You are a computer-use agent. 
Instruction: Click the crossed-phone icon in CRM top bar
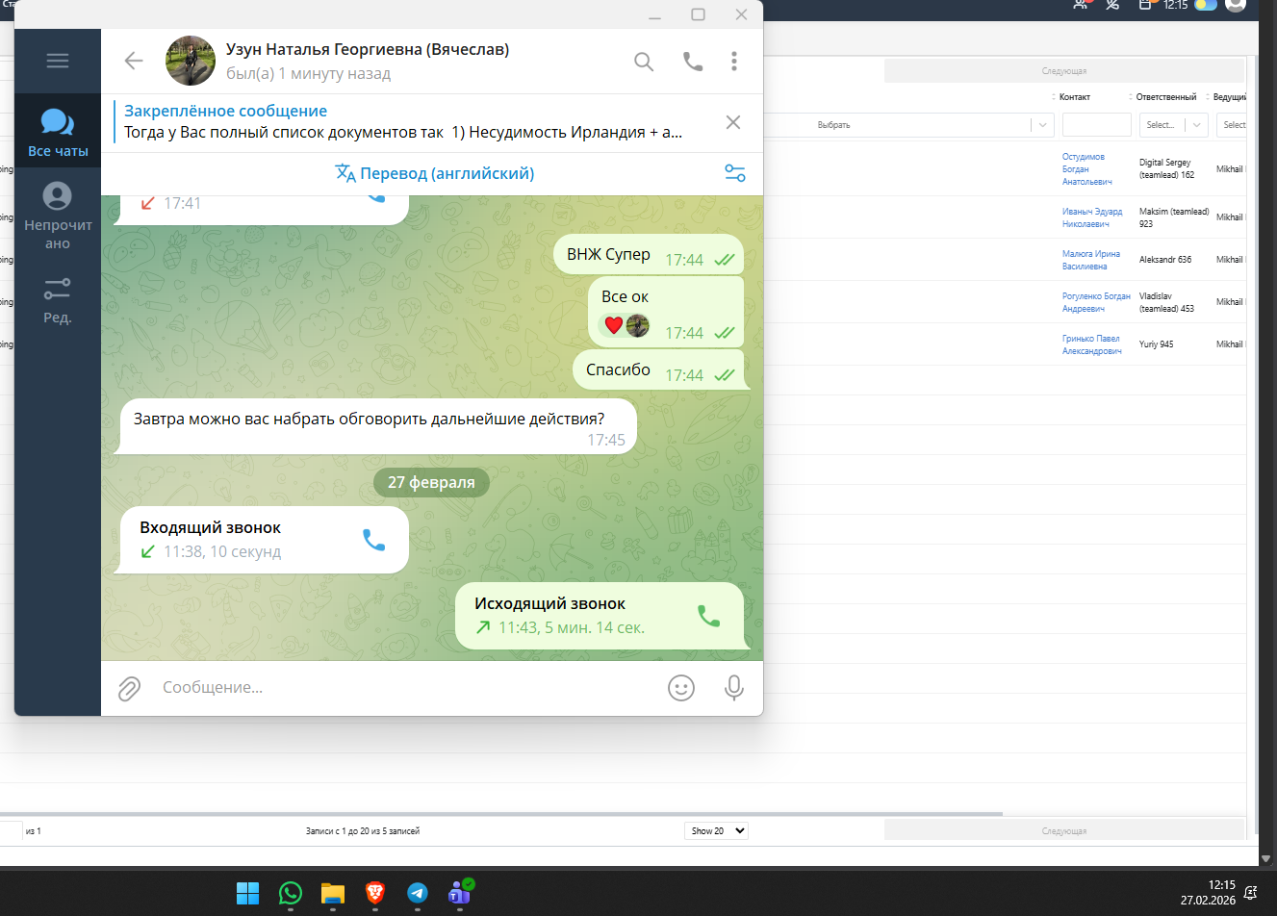[x=1112, y=5]
